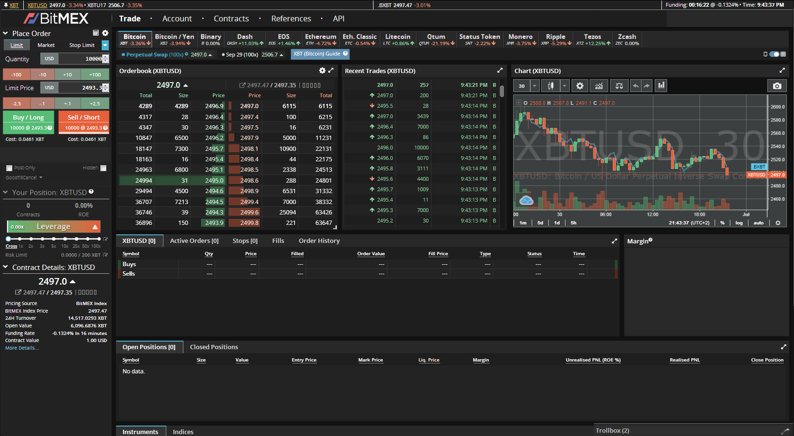Open chart axis settings gear at bottom

pos(778,223)
